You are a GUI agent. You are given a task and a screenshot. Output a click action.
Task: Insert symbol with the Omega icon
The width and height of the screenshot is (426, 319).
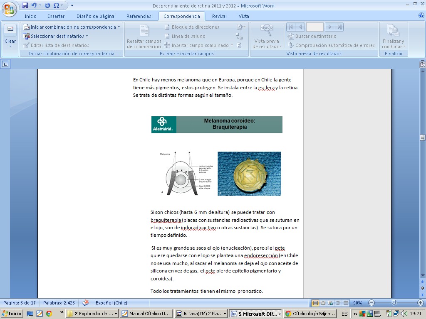tap(57, 5)
